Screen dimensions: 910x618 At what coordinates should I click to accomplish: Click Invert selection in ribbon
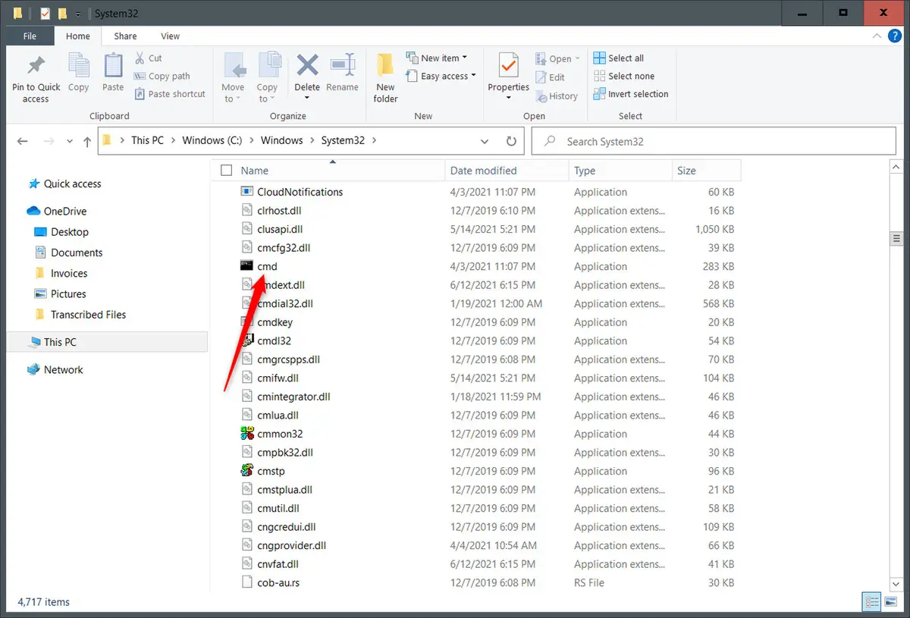631,94
